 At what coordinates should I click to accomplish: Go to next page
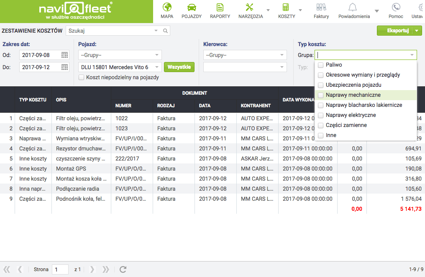pyautogui.click(x=92, y=269)
